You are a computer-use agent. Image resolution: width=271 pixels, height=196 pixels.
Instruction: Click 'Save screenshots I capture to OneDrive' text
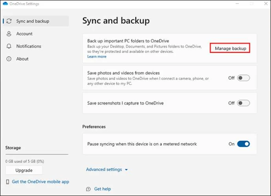[x=125, y=103]
